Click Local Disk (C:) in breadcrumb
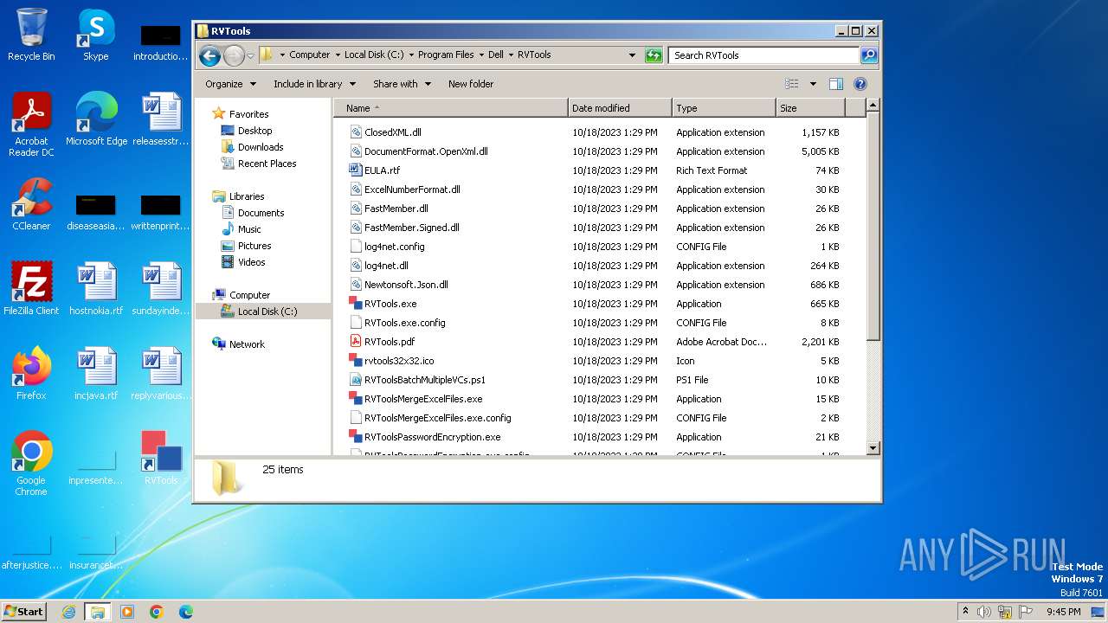 tap(374, 55)
